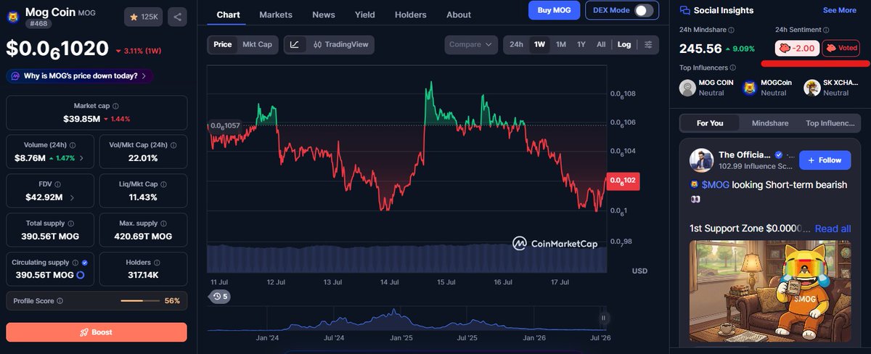The image size is (871, 354).
Task: Open the Chart tab
Action: pyautogui.click(x=229, y=15)
